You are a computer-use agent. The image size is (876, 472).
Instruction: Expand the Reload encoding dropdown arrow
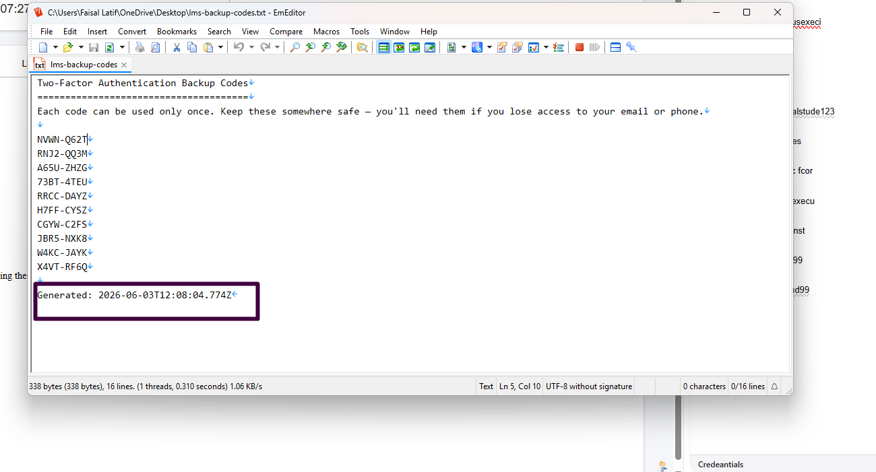122,47
